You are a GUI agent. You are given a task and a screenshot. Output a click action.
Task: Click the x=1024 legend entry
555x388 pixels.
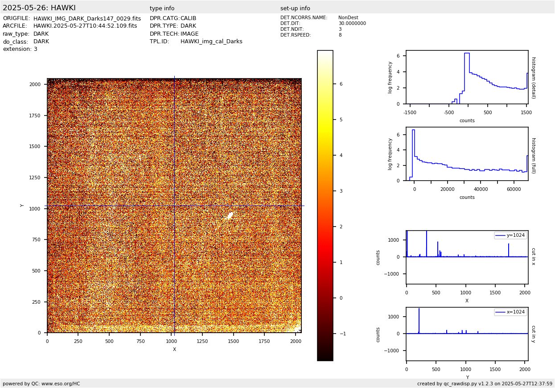pyautogui.click(x=510, y=312)
